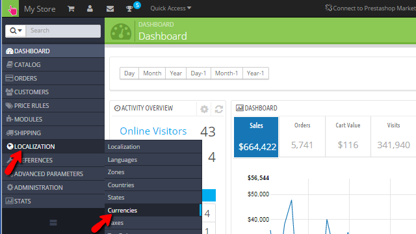Open the Shipping sidebar menu
The height and width of the screenshot is (234, 416).
click(x=53, y=133)
